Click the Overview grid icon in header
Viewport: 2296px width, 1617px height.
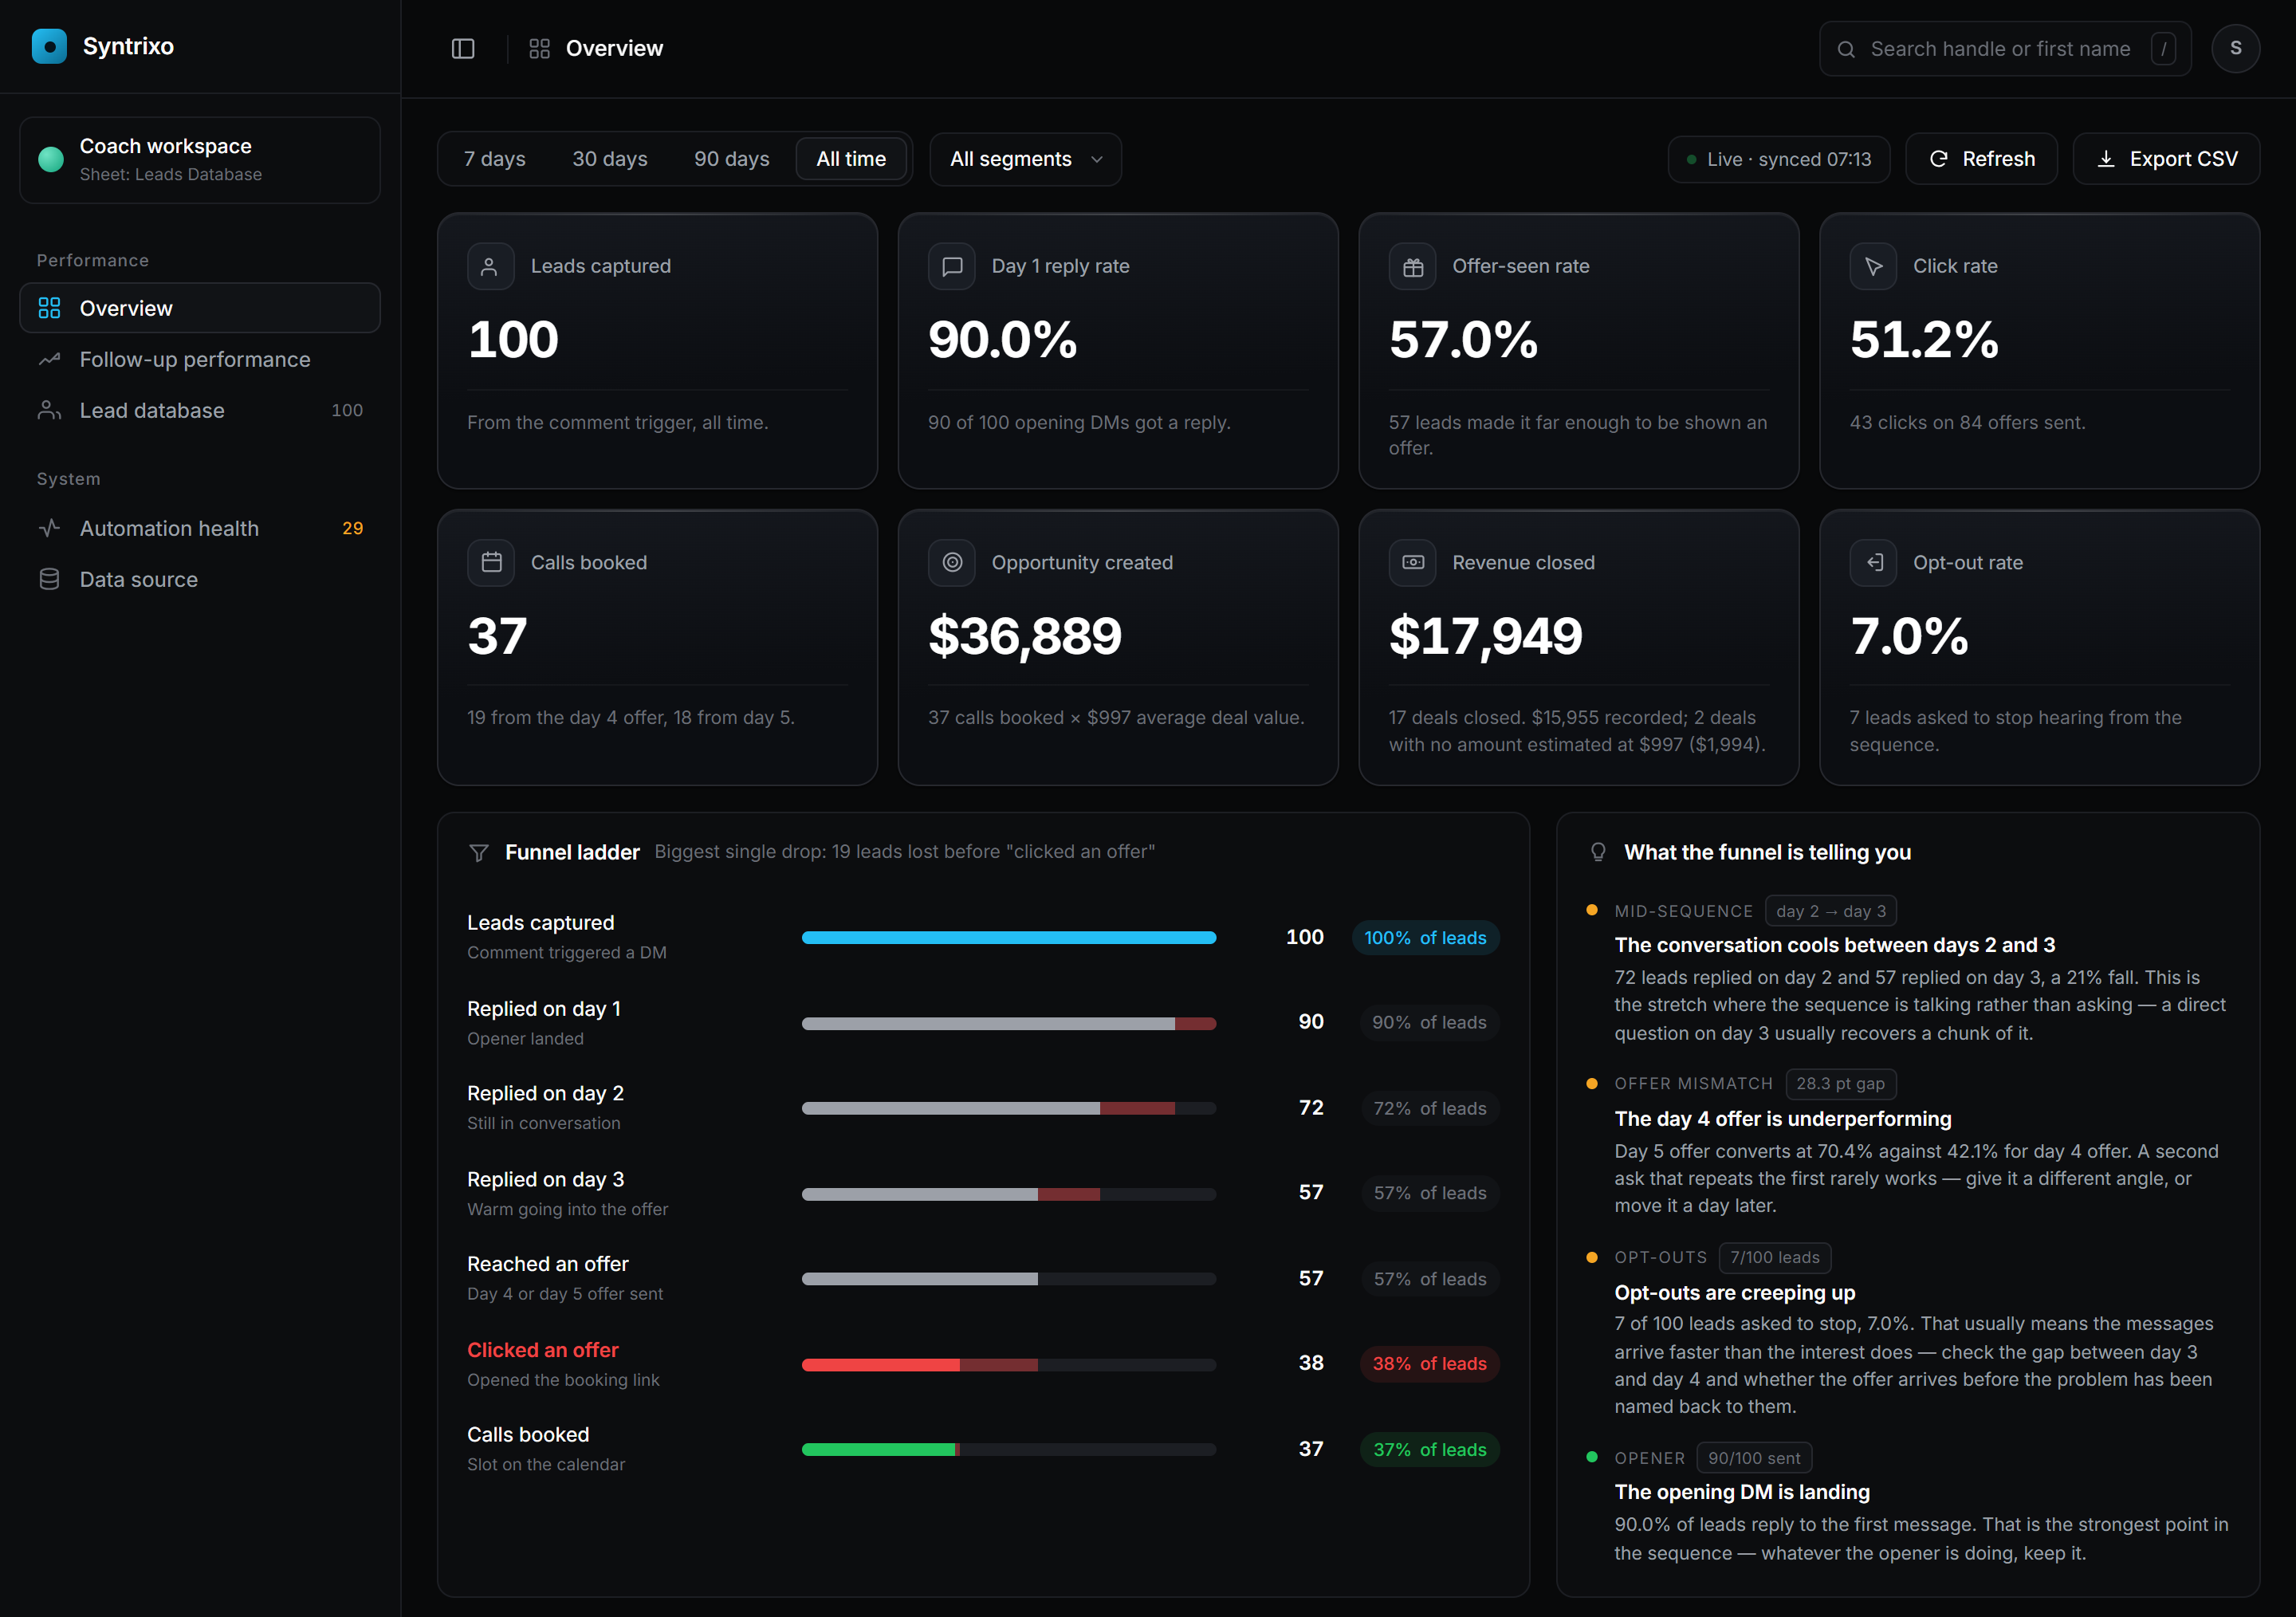(540, 48)
